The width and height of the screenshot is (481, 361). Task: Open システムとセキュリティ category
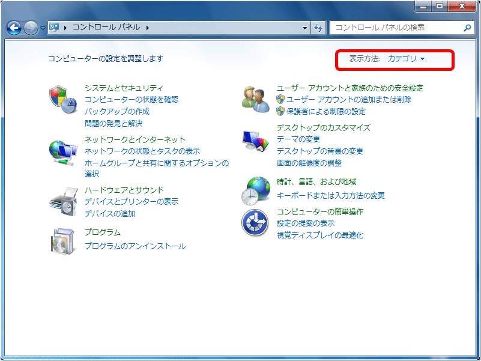[124, 88]
